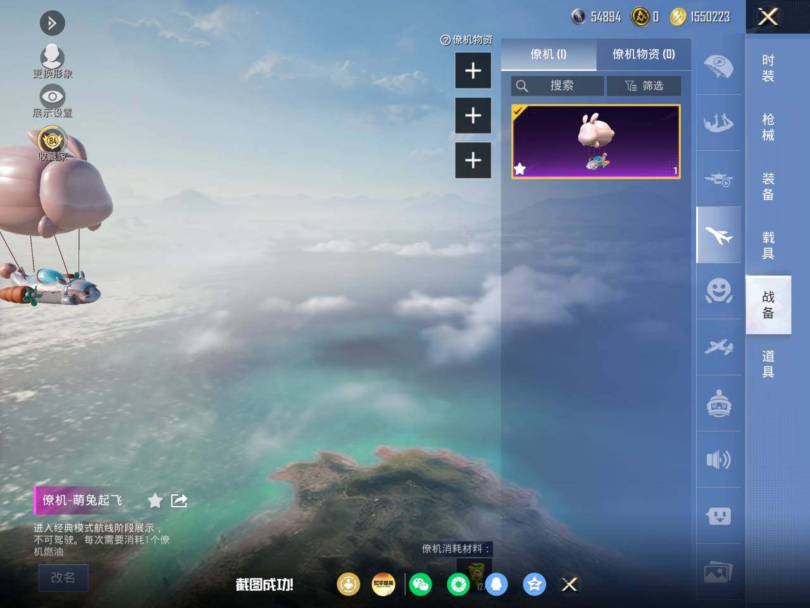810x608 pixels.
Task: Open the robot helmet category
Action: [x=719, y=403]
